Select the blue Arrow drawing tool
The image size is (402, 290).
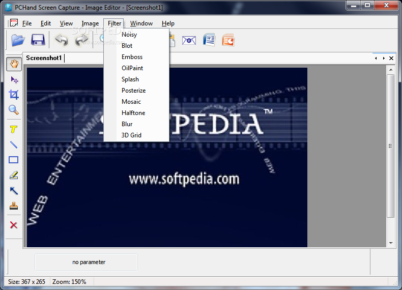[x=14, y=190]
